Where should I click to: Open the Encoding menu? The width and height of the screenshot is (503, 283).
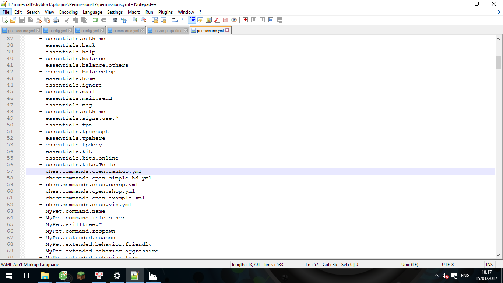tap(68, 12)
